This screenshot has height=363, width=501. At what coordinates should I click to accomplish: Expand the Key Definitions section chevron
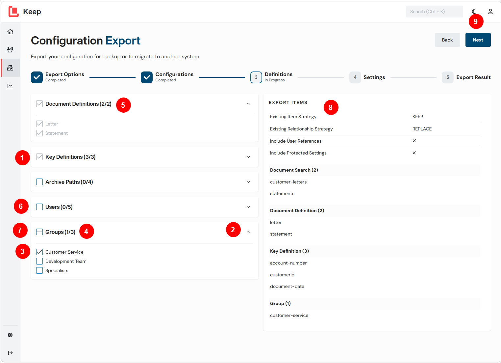[248, 157]
